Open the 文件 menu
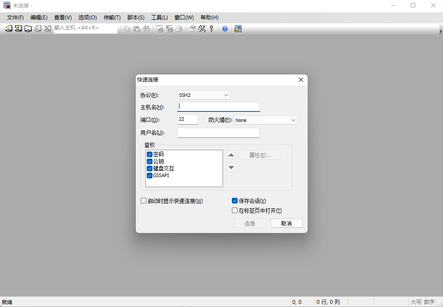The height and width of the screenshot is (307, 443). point(15,18)
